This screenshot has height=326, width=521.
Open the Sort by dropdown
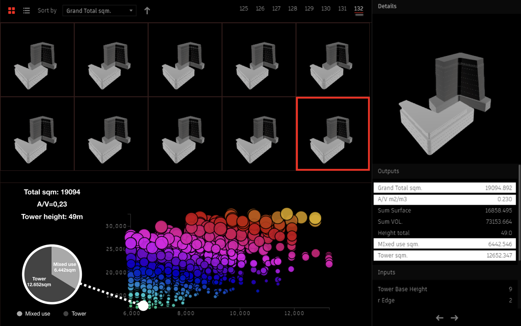coord(99,11)
